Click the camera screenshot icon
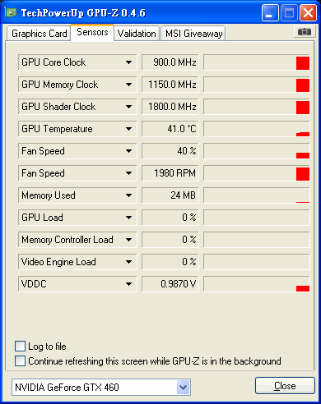The width and height of the screenshot is (321, 404). point(304,32)
